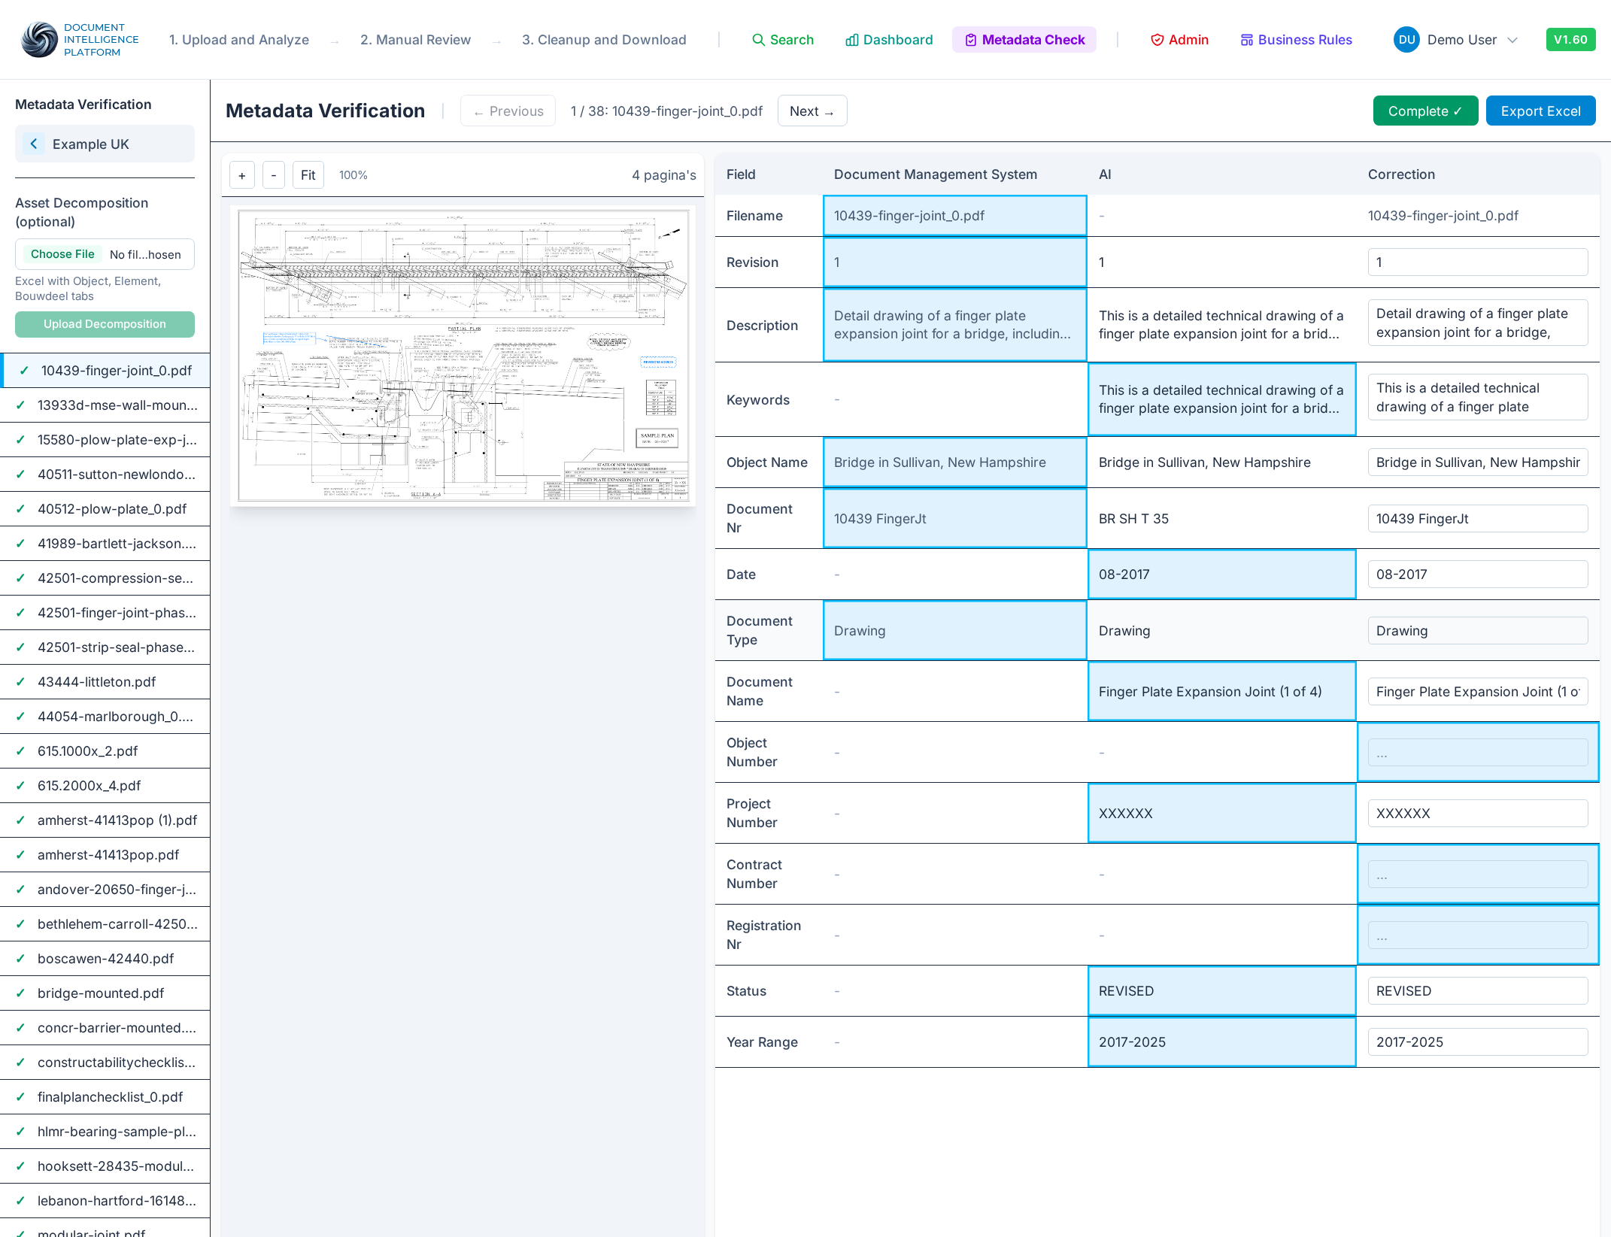Go to Manual Review step

tap(415, 40)
